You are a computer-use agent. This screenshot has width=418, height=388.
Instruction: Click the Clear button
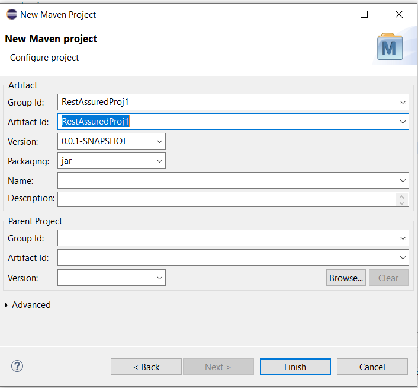[x=388, y=278]
